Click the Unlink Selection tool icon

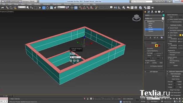[11, 8]
